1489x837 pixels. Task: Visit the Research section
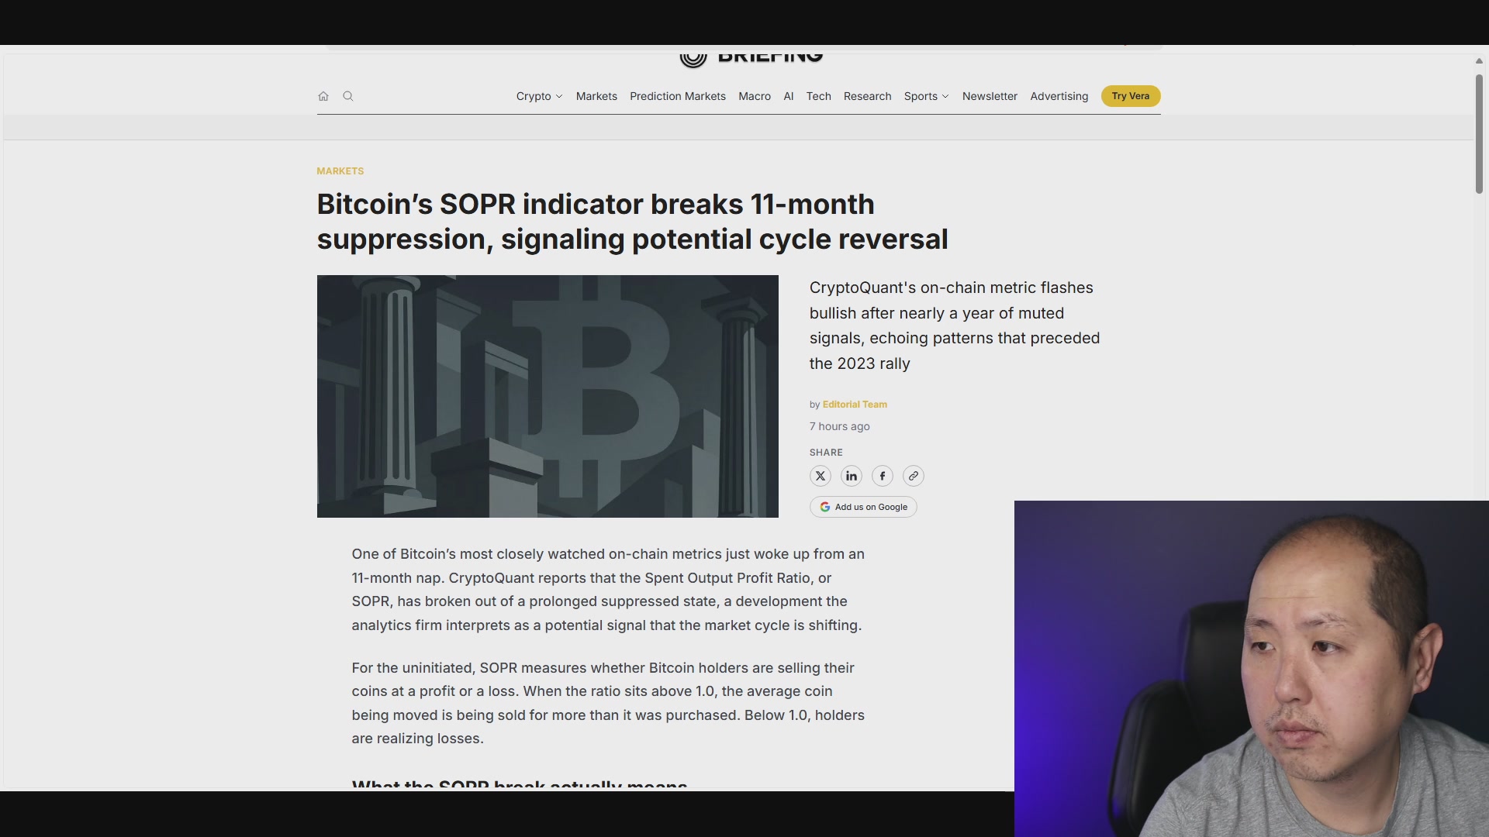click(867, 96)
